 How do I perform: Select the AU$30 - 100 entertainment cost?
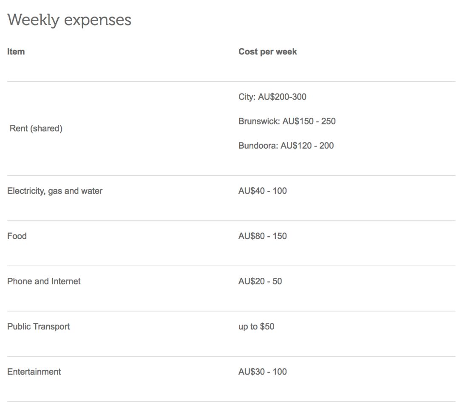(x=262, y=372)
